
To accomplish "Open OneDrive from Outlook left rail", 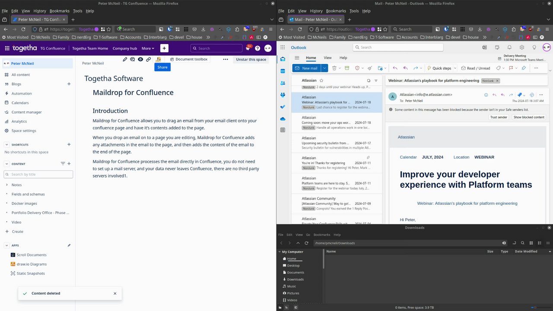I will [x=283, y=119].
